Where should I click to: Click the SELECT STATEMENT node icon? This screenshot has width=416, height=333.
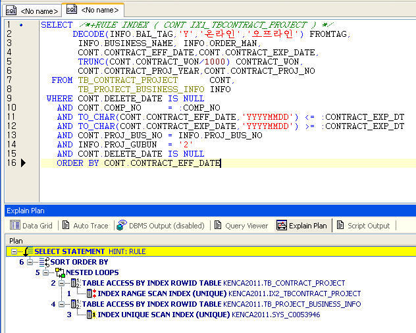pos(28,251)
